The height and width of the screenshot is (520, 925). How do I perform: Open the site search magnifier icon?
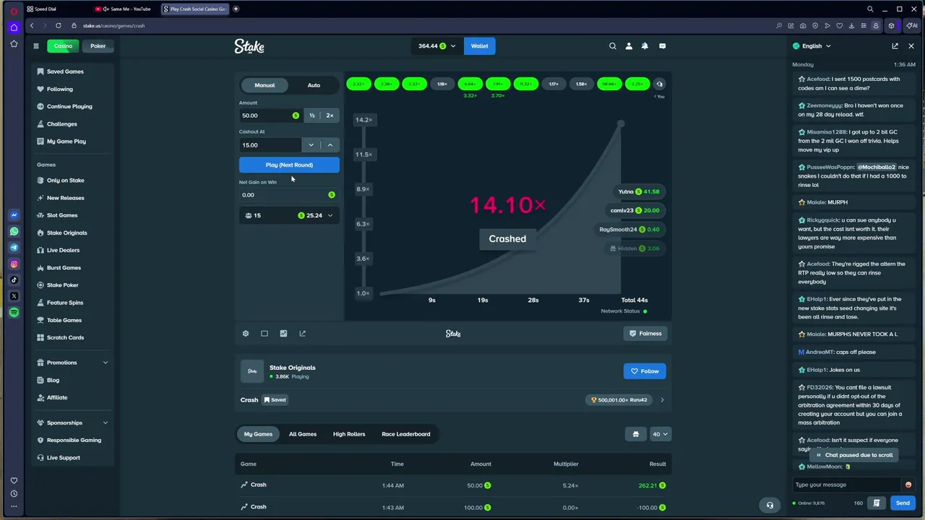click(613, 46)
